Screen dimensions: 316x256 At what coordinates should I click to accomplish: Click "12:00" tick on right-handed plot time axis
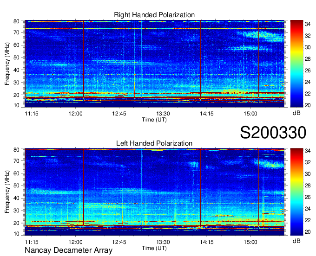75,114
